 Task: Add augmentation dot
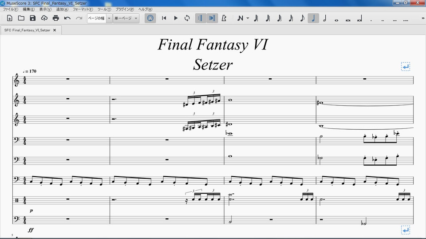coord(371,20)
